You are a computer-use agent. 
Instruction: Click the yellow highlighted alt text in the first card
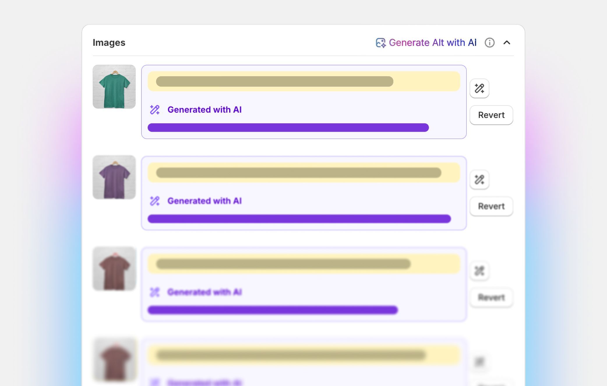[304, 81]
